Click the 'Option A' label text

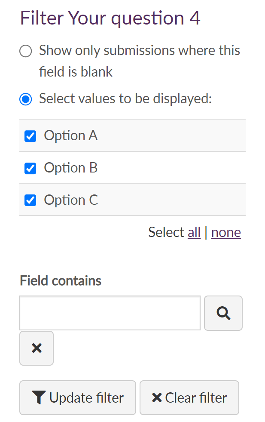pos(71,136)
